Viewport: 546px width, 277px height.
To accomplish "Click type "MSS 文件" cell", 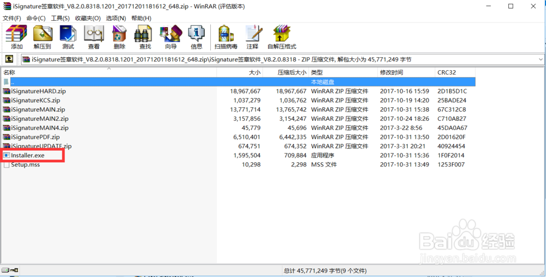I will (324, 164).
